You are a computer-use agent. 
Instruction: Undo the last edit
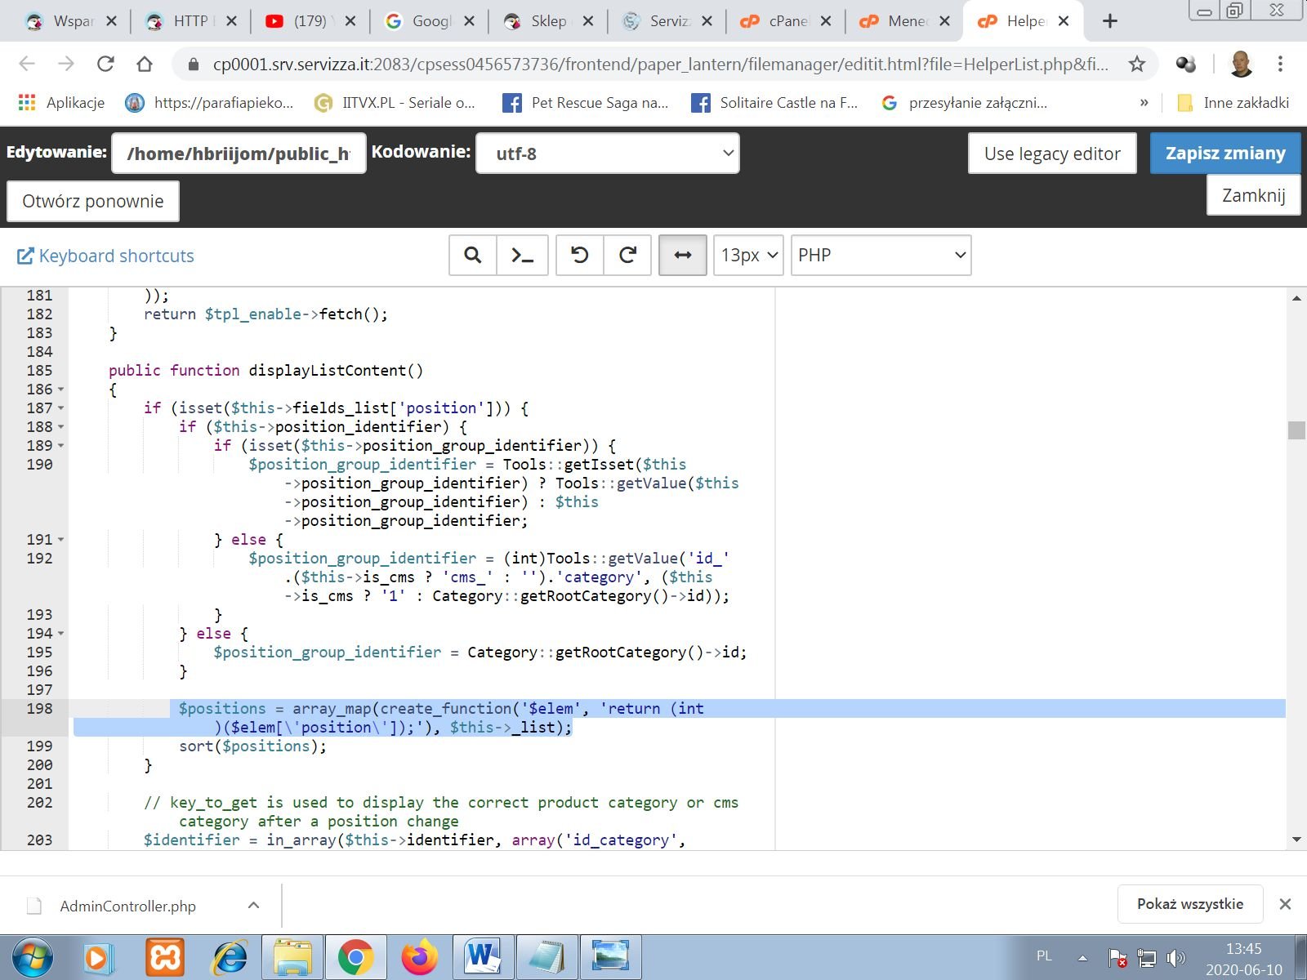579,256
